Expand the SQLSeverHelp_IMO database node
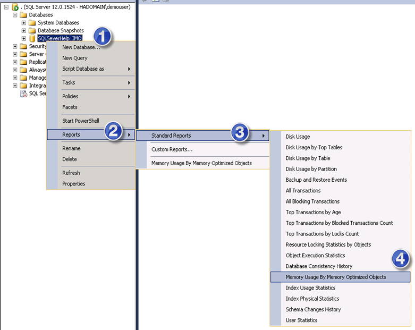The image size is (415, 330). 23,39
